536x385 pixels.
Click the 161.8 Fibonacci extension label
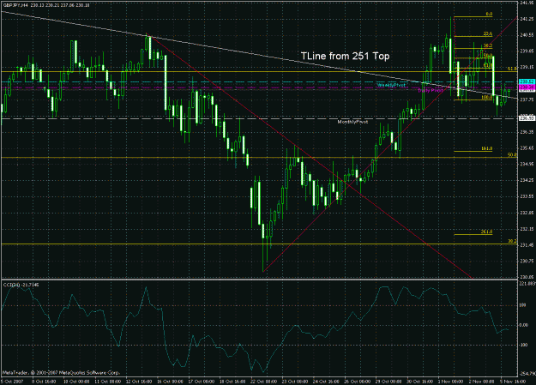[x=487, y=148]
